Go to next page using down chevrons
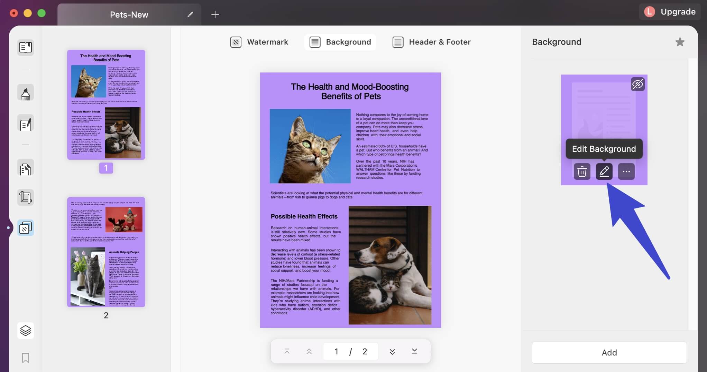The image size is (707, 372). pos(392,351)
